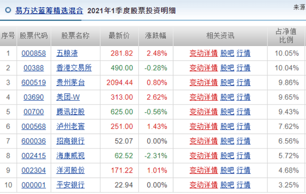Click stock code 00700

click(33, 112)
